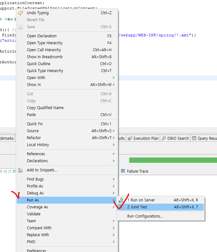Switch to the Bookmarks view tab
This screenshot has height=252, width=217.
(x=7, y=138)
